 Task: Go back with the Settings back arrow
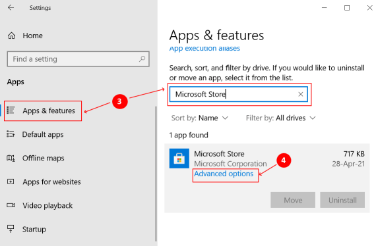coord(11,8)
